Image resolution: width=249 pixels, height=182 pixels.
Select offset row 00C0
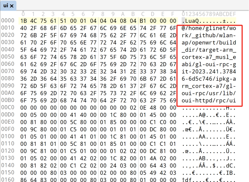click(x=8, y=107)
